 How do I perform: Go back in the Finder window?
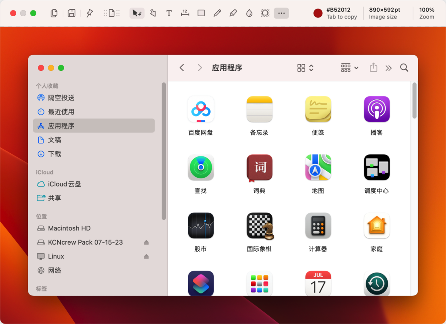182,68
